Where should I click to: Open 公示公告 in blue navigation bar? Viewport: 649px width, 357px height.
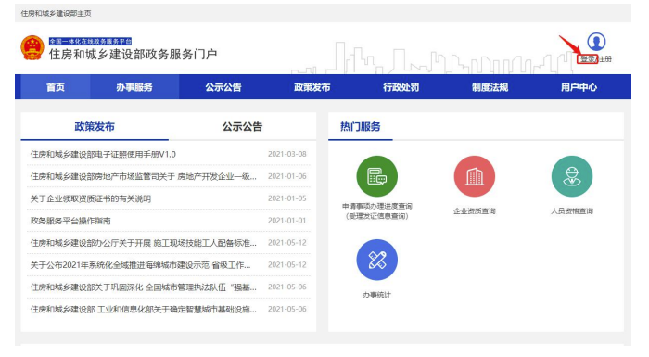tap(223, 87)
